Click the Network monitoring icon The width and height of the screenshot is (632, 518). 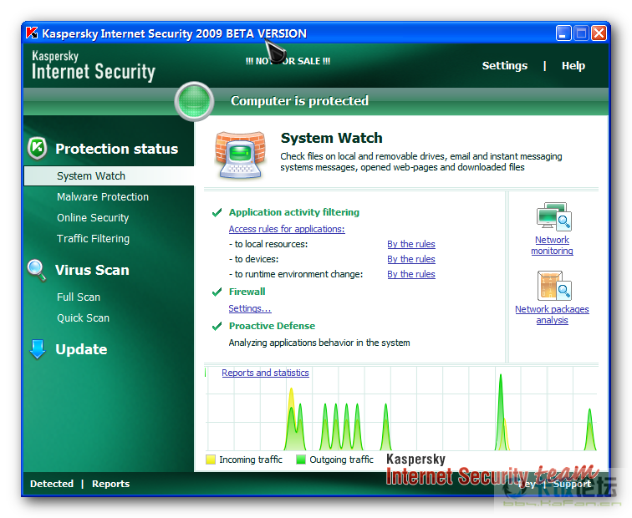pyautogui.click(x=553, y=216)
